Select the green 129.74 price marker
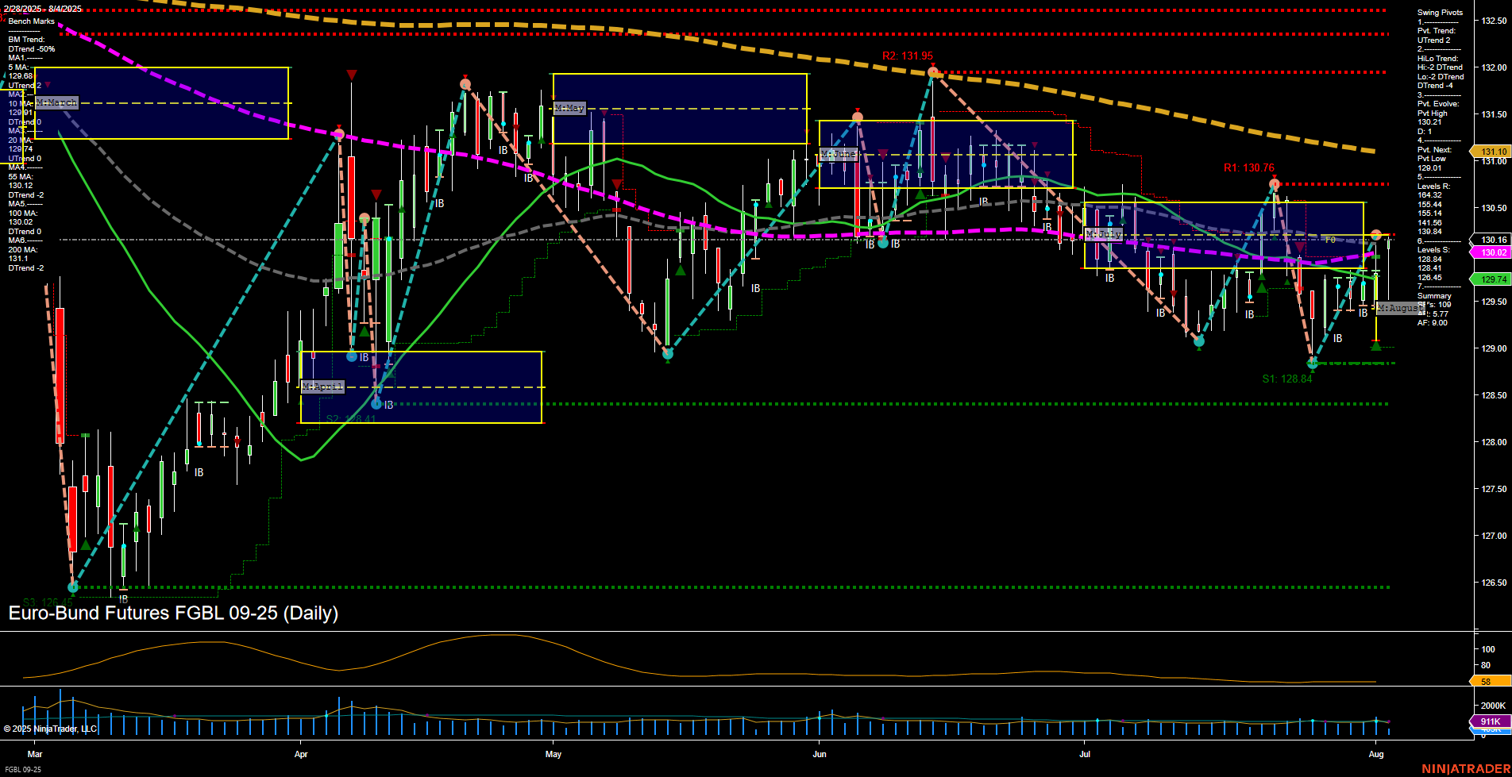This screenshot has height=777, width=1512. click(x=1491, y=279)
